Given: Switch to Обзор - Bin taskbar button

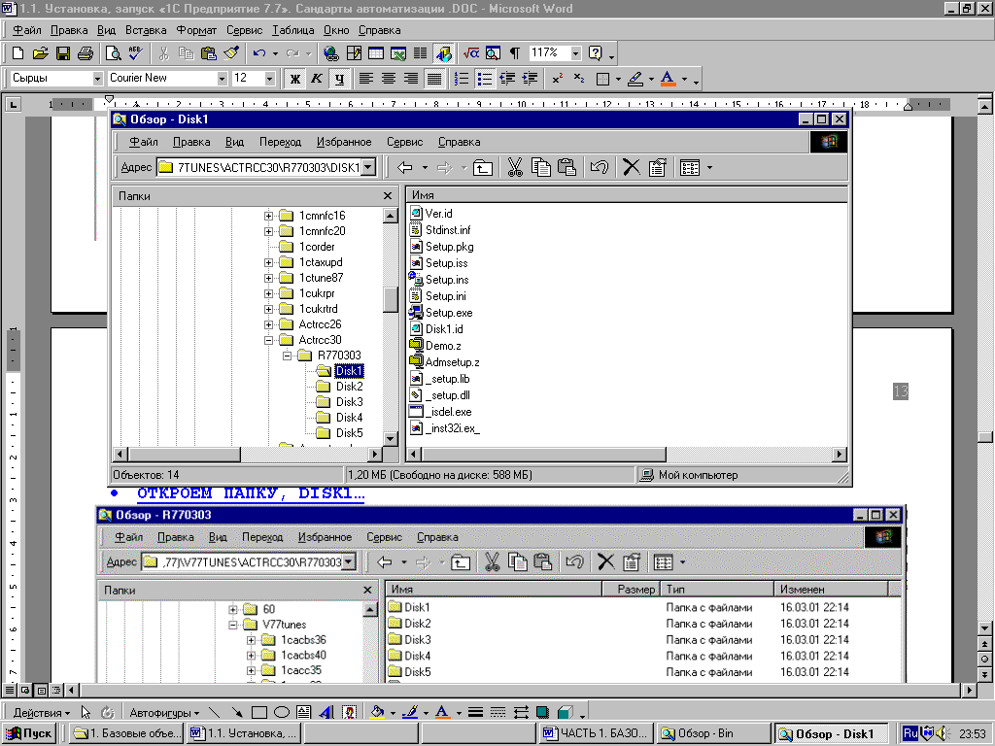Looking at the screenshot, I should [x=714, y=733].
